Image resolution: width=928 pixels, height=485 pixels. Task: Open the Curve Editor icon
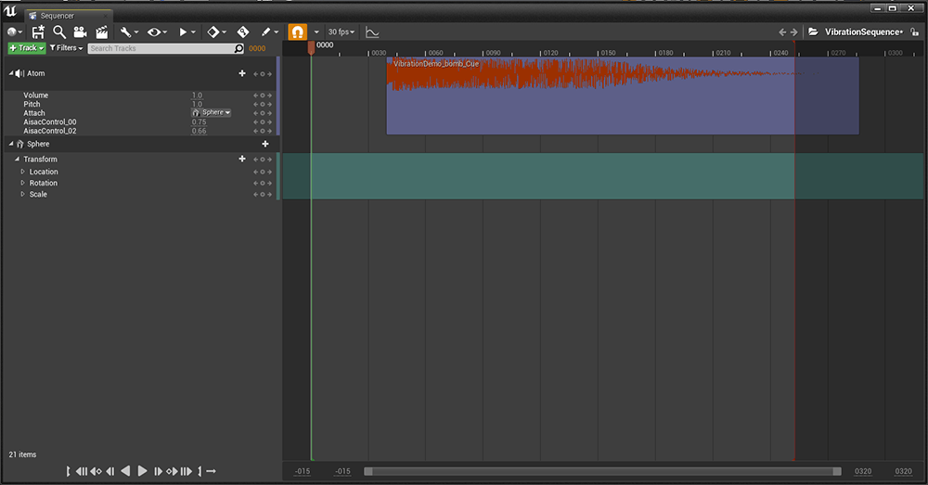coord(372,32)
